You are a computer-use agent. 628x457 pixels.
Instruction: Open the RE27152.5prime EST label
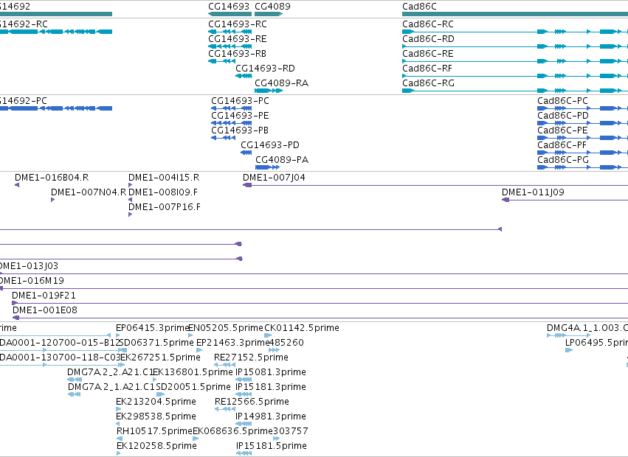click(x=251, y=357)
